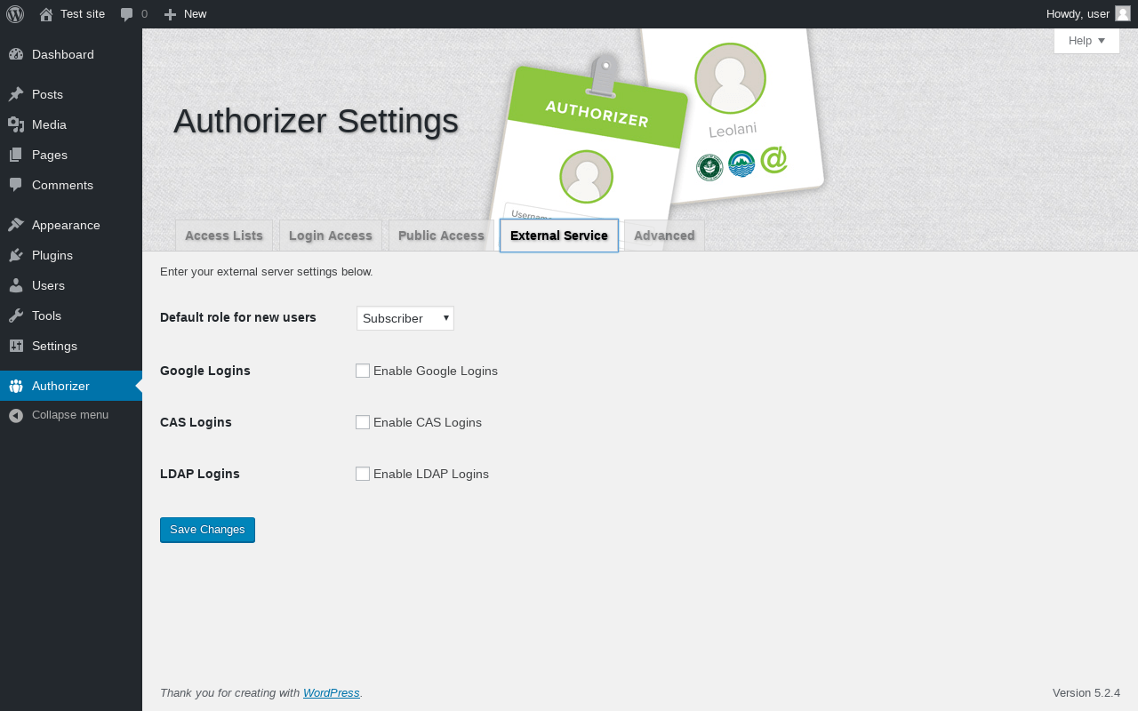The width and height of the screenshot is (1138, 711).
Task: Open the WordPress logo menu
Action: click(x=15, y=14)
